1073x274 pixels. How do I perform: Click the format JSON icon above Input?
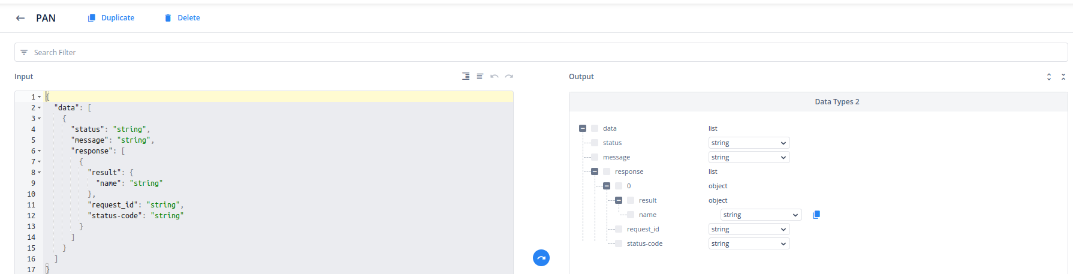point(466,76)
